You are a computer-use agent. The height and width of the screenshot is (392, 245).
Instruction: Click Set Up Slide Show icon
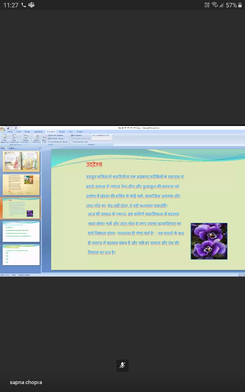pos(36,139)
